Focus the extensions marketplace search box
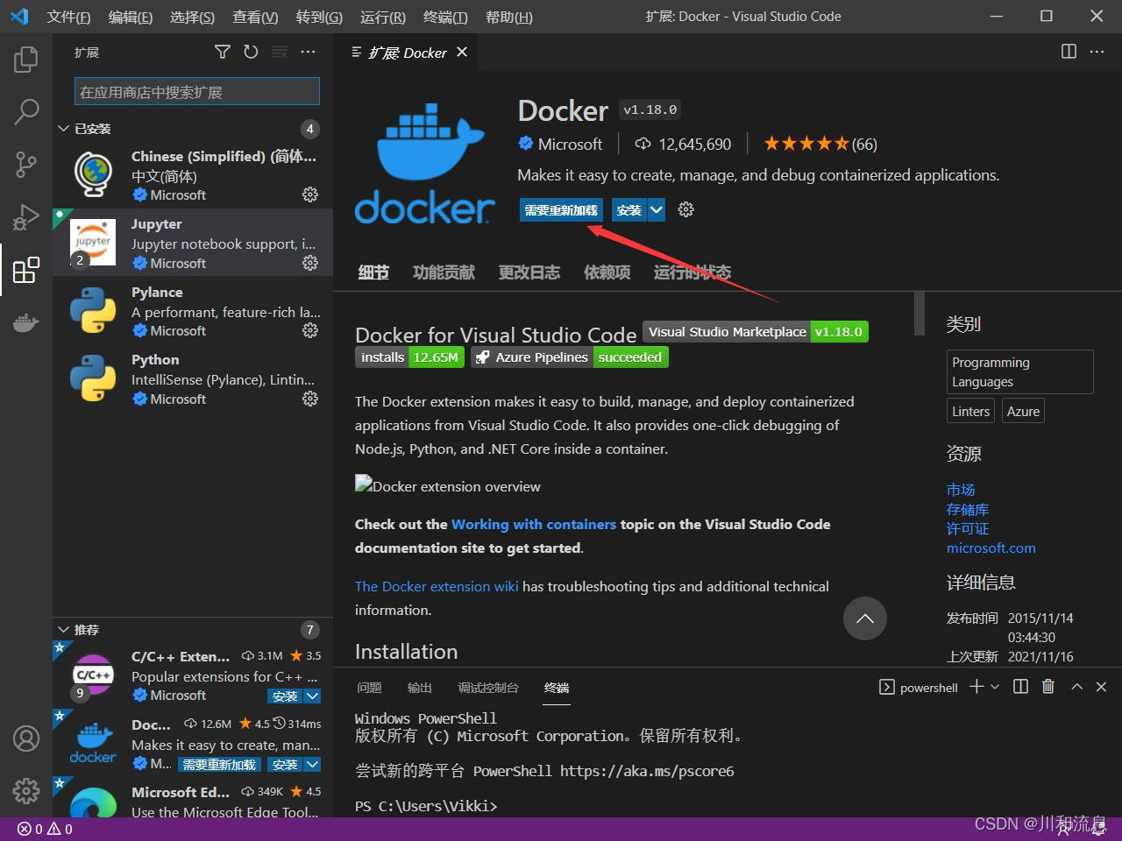The width and height of the screenshot is (1122, 841). 197,92
